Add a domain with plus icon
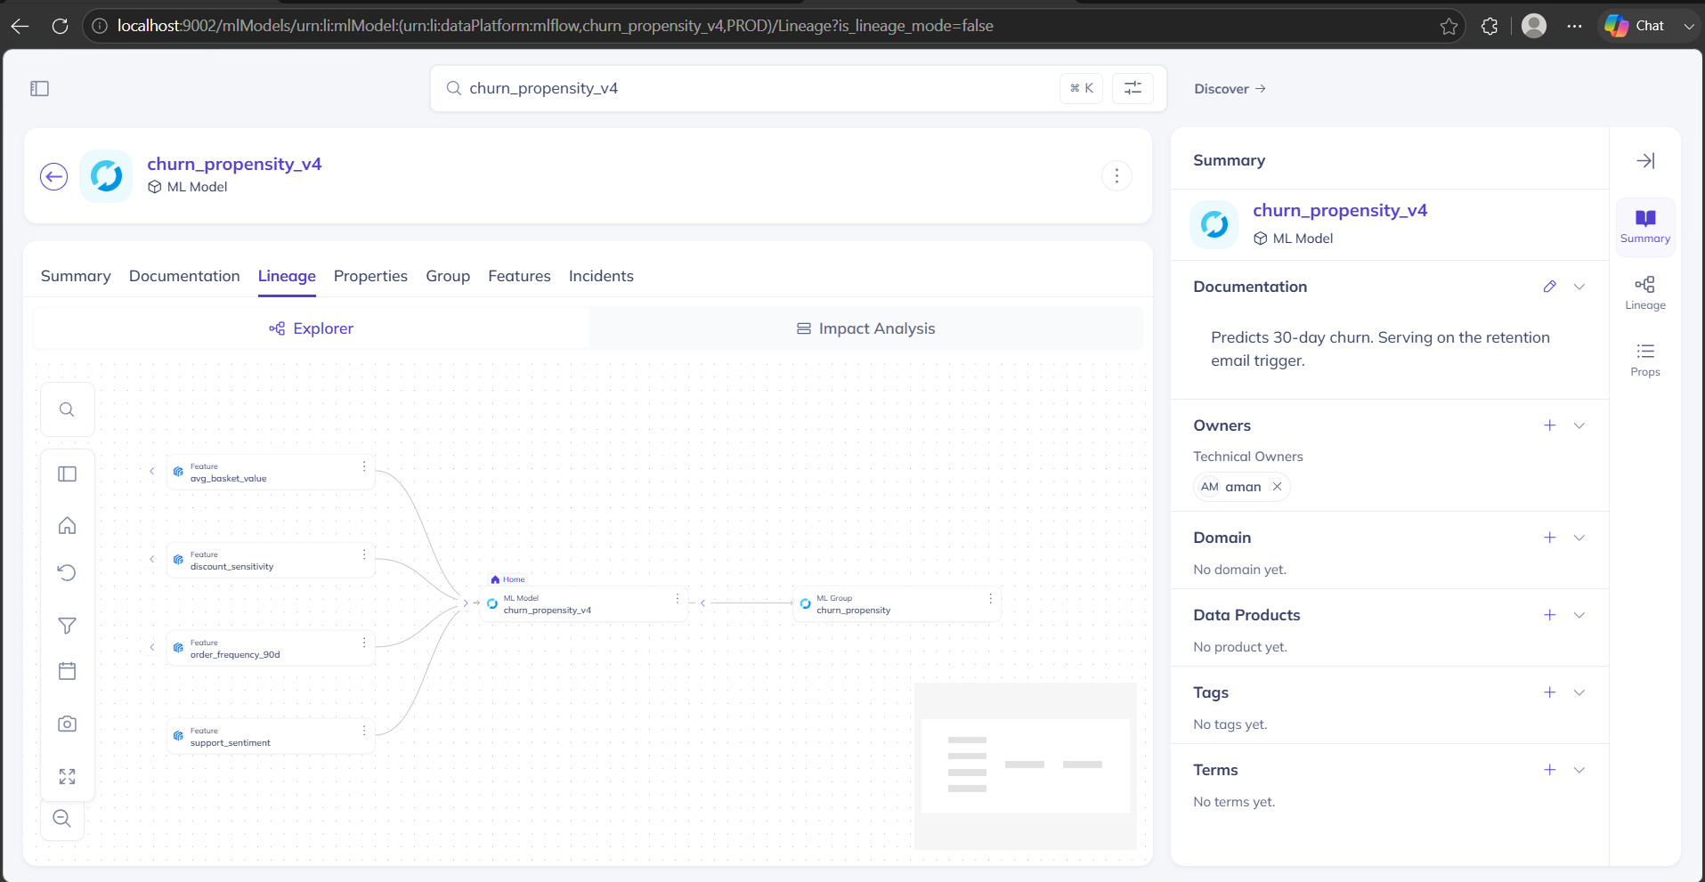 1550,538
